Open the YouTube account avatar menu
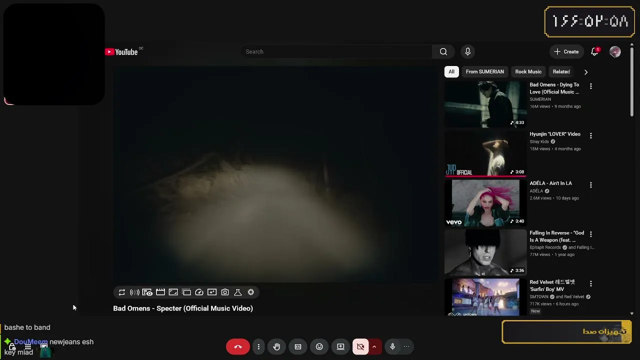The image size is (640, 360). point(615,51)
